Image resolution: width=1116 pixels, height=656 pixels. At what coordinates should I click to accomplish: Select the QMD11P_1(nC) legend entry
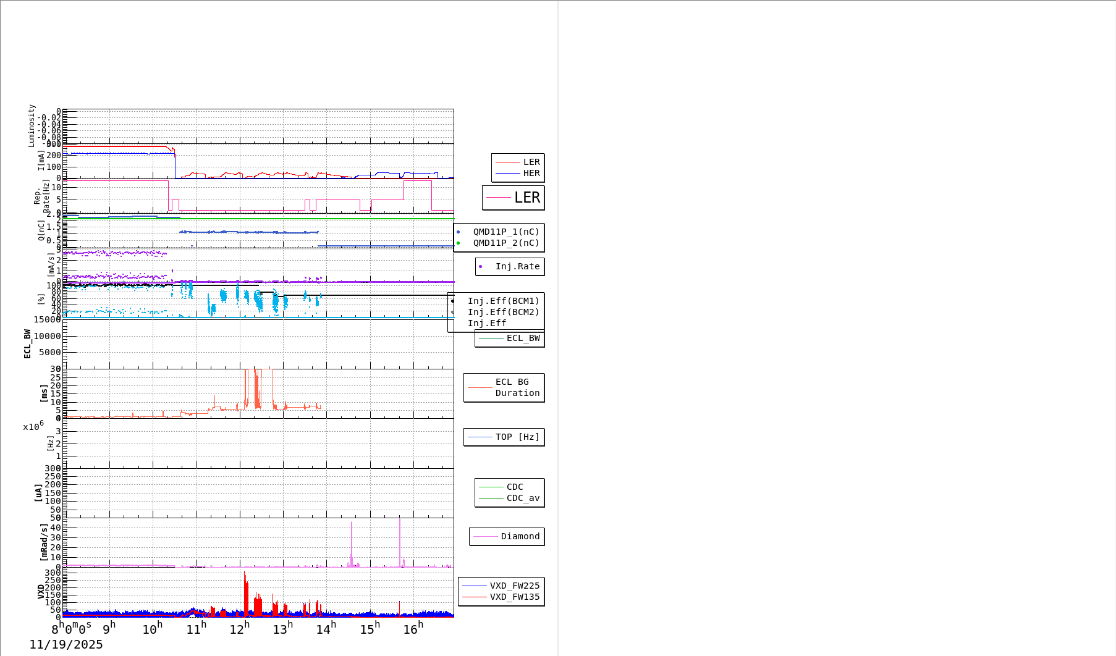(x=505, y=232)
